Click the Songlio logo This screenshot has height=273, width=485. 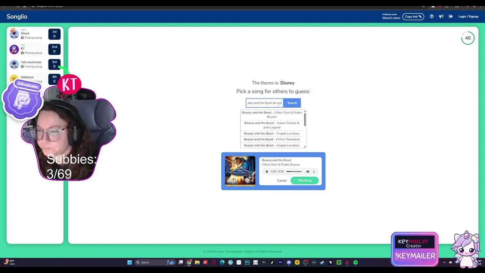[x=17, y=17]
